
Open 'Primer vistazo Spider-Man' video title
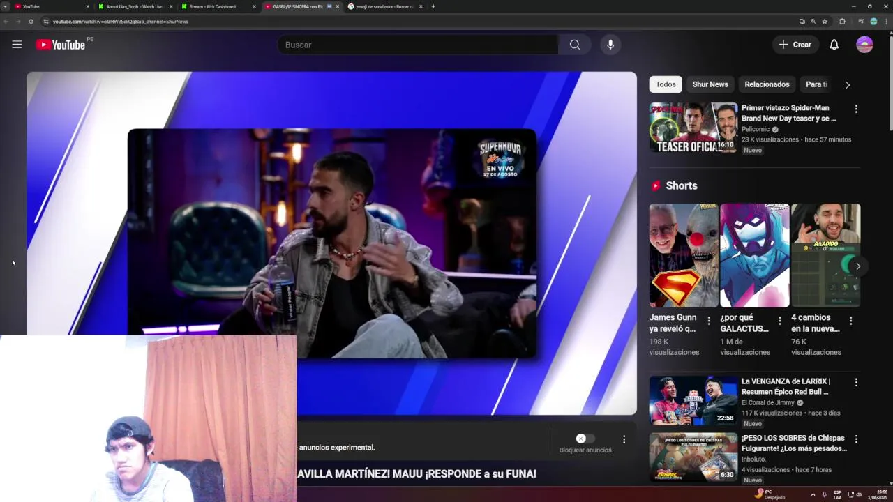coord(788,113)
